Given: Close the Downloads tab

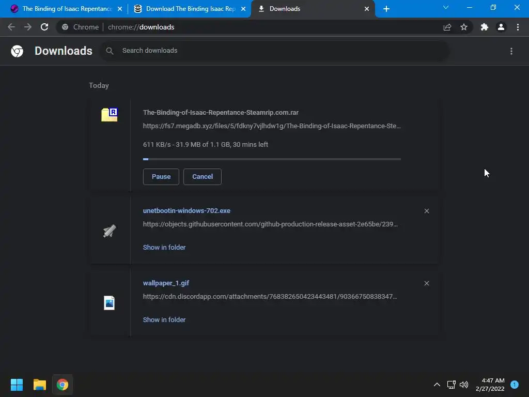Looking at the screenshot, I should 367,9.
